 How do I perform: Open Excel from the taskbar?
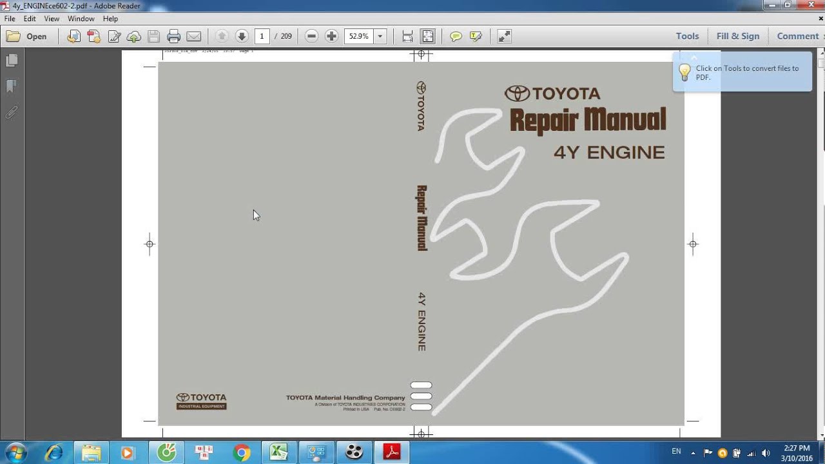pos(279,452)
